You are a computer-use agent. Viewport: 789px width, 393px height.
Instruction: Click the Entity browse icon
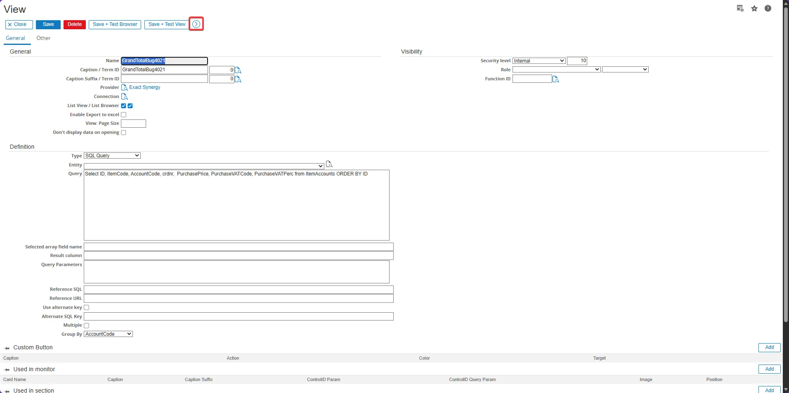pos(329,164)
